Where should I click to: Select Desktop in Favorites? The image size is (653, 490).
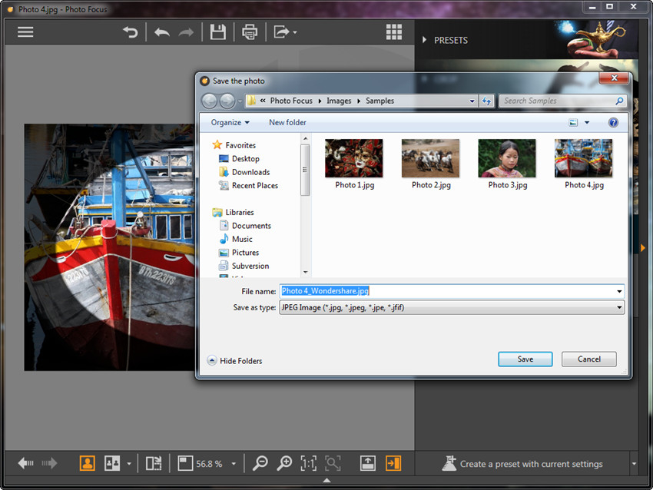click(245, 159)
